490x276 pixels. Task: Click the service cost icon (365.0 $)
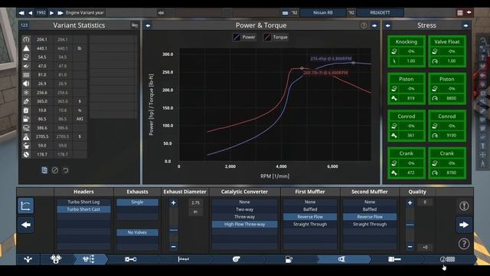coord(26,101)
